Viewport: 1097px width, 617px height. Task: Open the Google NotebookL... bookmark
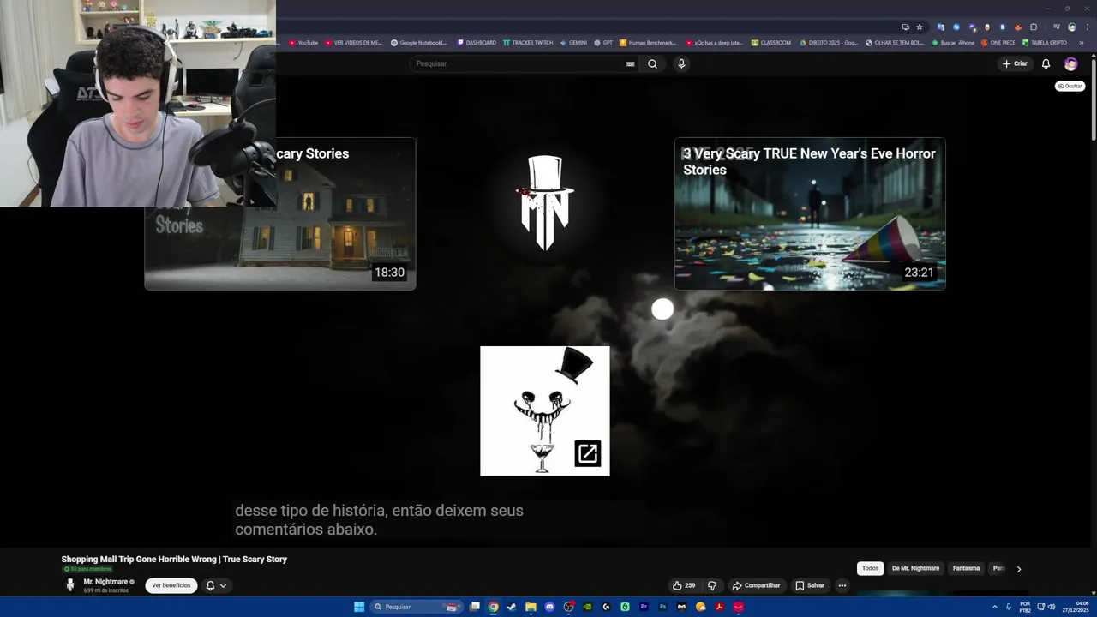click(419, 42)
